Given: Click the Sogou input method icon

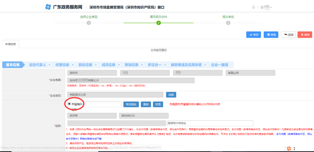Looking at the screenshot, I should click(289, 149).
